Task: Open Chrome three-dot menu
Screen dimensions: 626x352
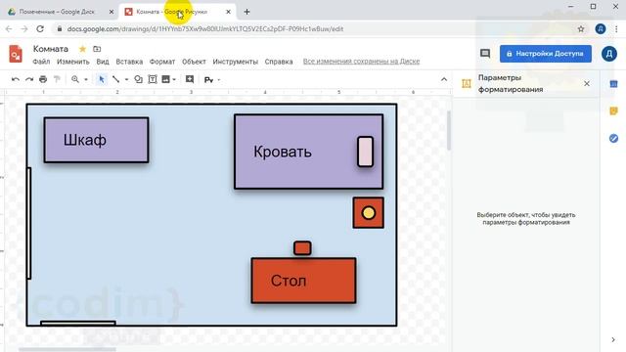Action: coord(616,28)
